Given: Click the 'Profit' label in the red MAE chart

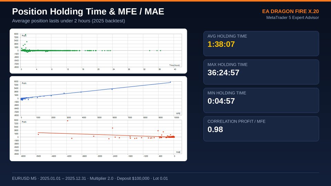Looking at the screenshot, I should tap(24, 122).
